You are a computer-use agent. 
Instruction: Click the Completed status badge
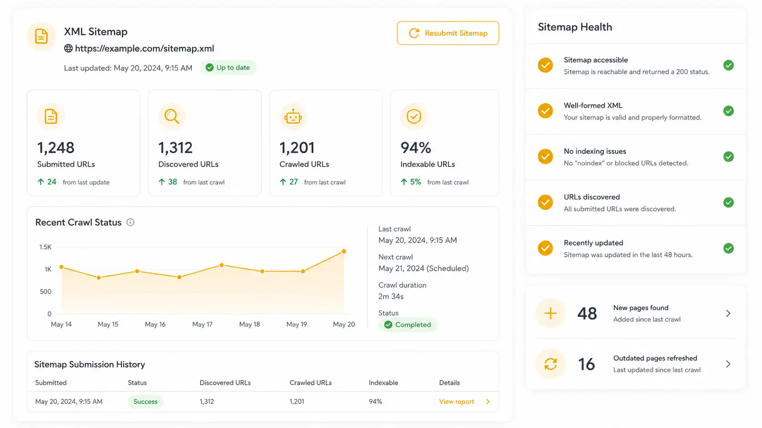coord(408,325)
